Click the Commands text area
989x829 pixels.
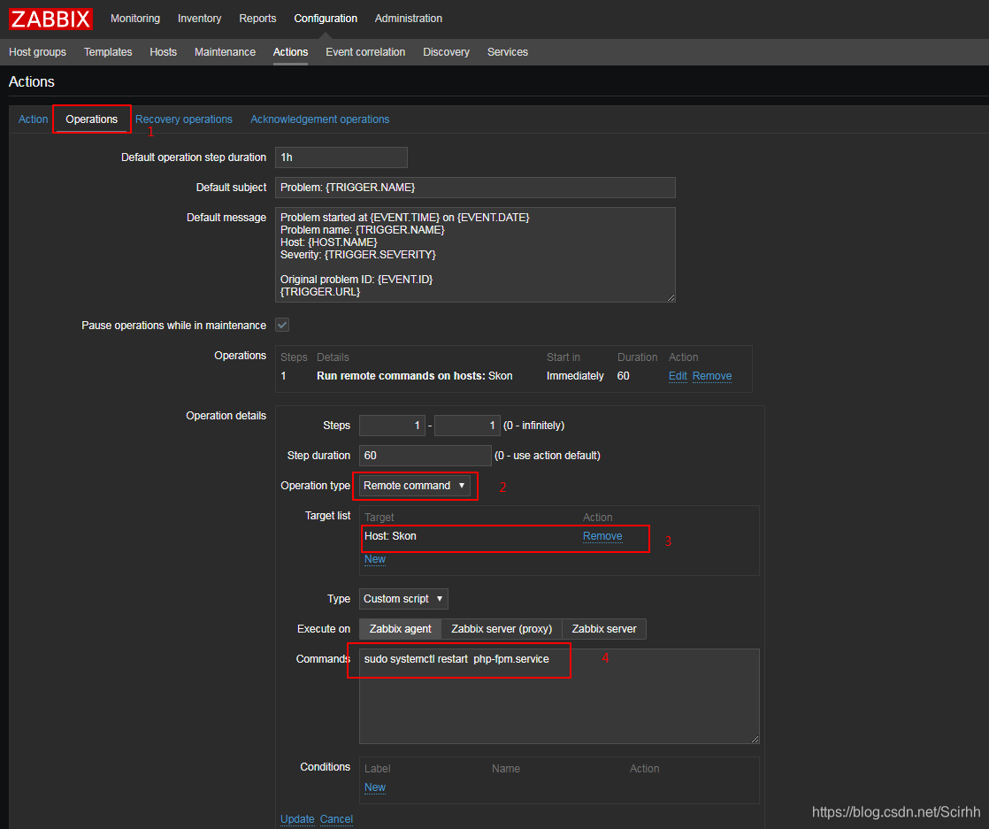pos(559,696)
